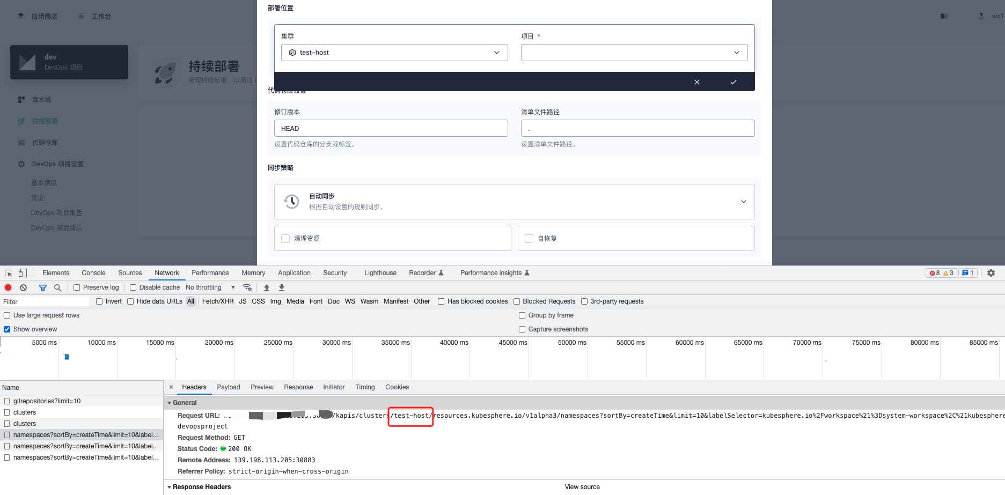Open network conditions panel

pyautogui.click(x=247, y=287)
